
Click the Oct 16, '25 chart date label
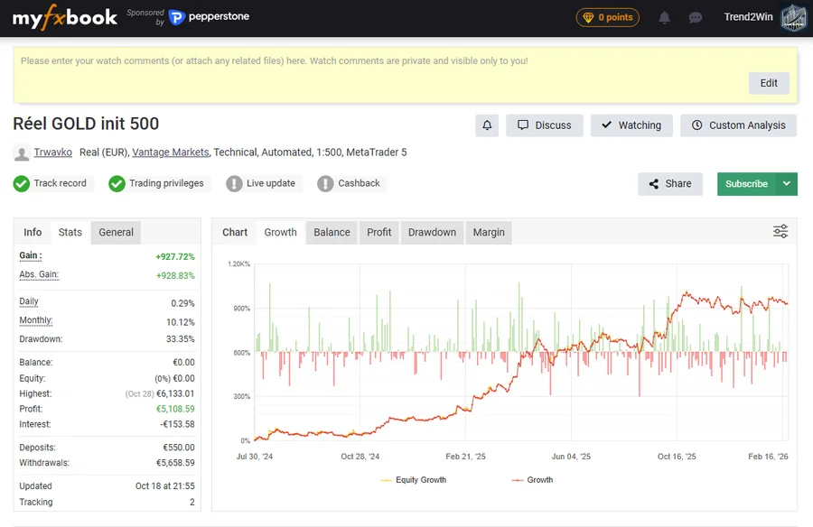click(677, 457)
